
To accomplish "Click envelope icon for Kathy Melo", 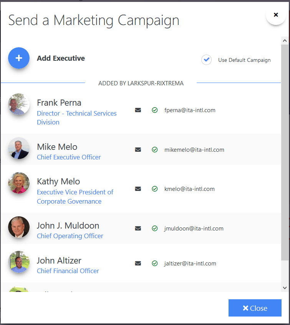I will tap(138, 189).
